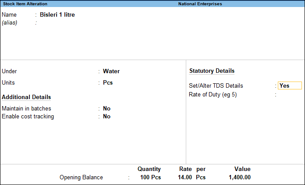Click the (alias) field label
Image resolution: width=305 pixels, height=185 pixels.
point(10,23)
